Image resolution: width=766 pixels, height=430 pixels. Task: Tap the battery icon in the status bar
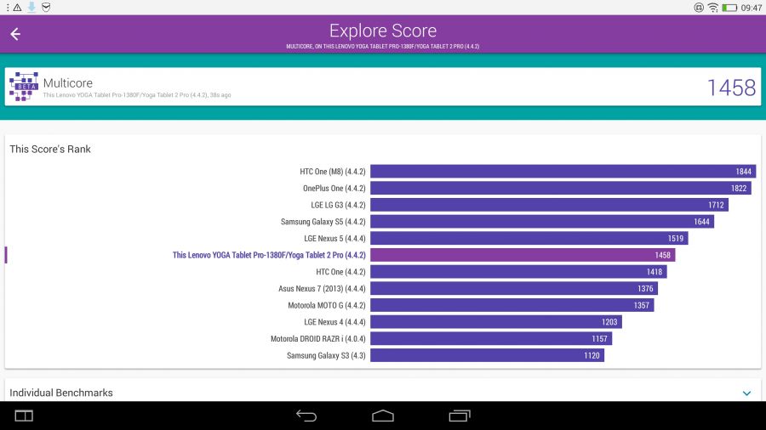coord(729,8)
